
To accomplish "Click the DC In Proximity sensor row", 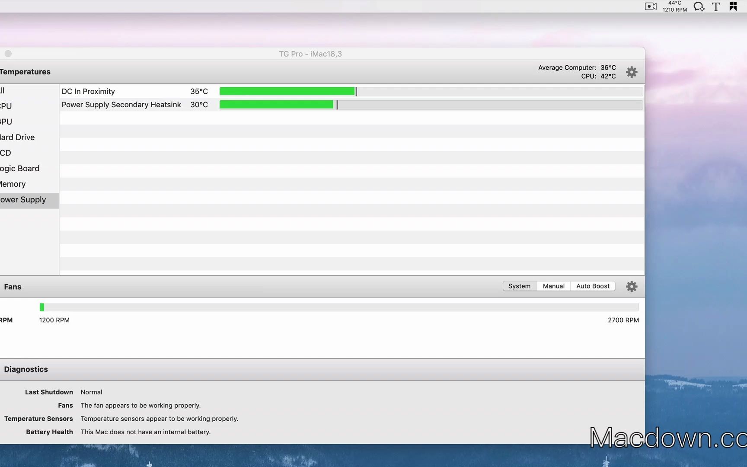I will click(352, 91).
